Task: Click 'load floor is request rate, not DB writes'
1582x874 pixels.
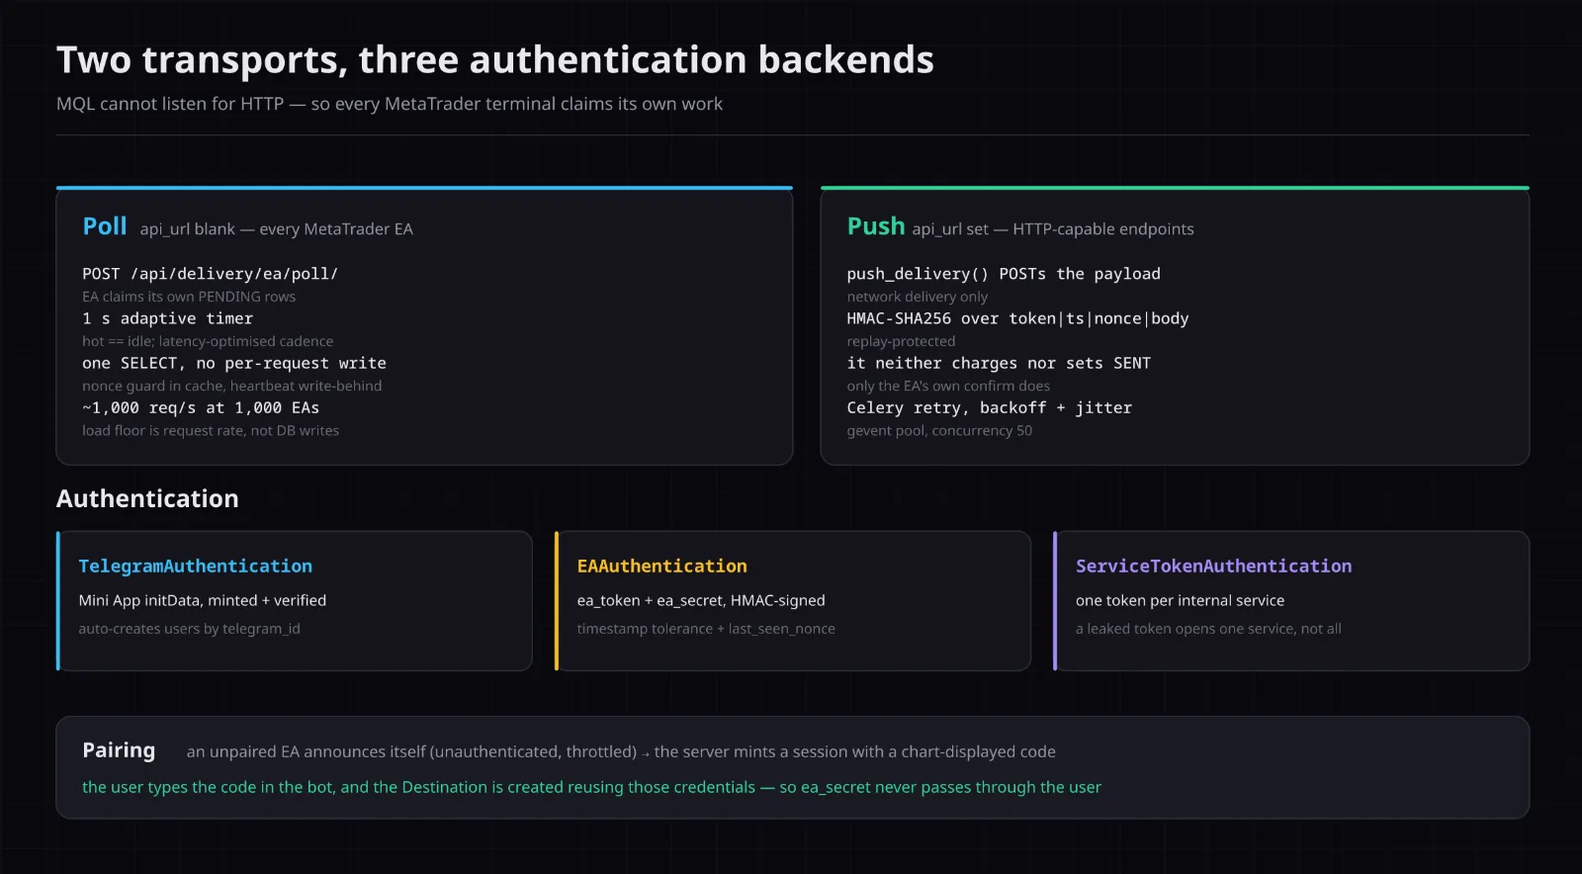Action: (211, 430)
